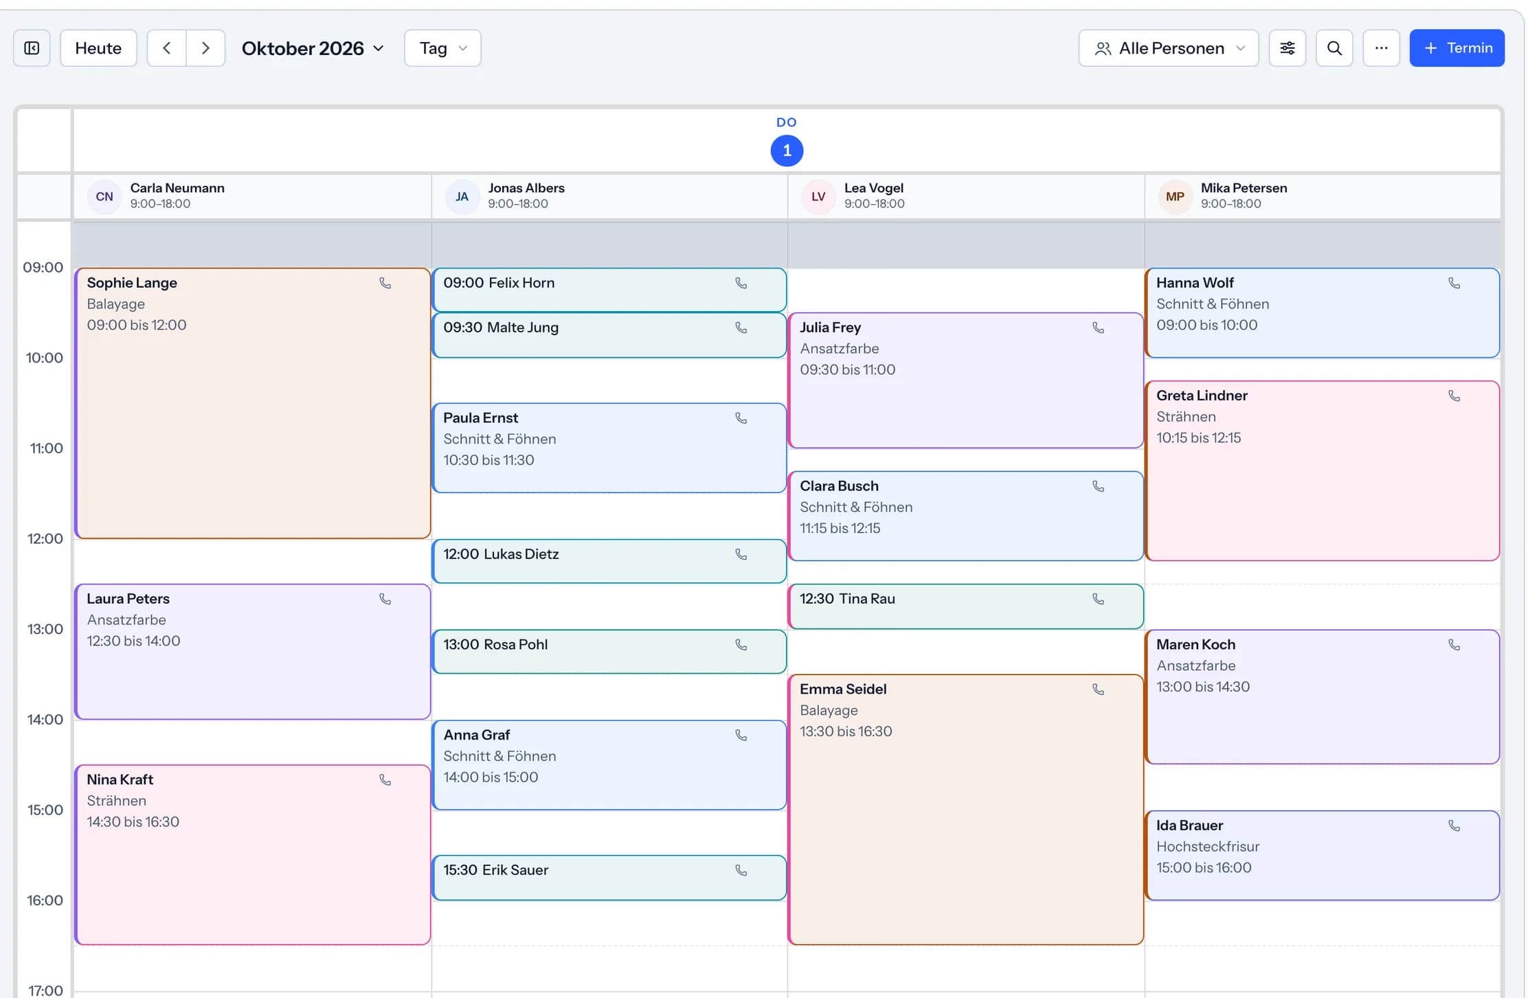
Task: Click phone icon on Greta Lindner appointment
Action: [x=1454, y=396]
